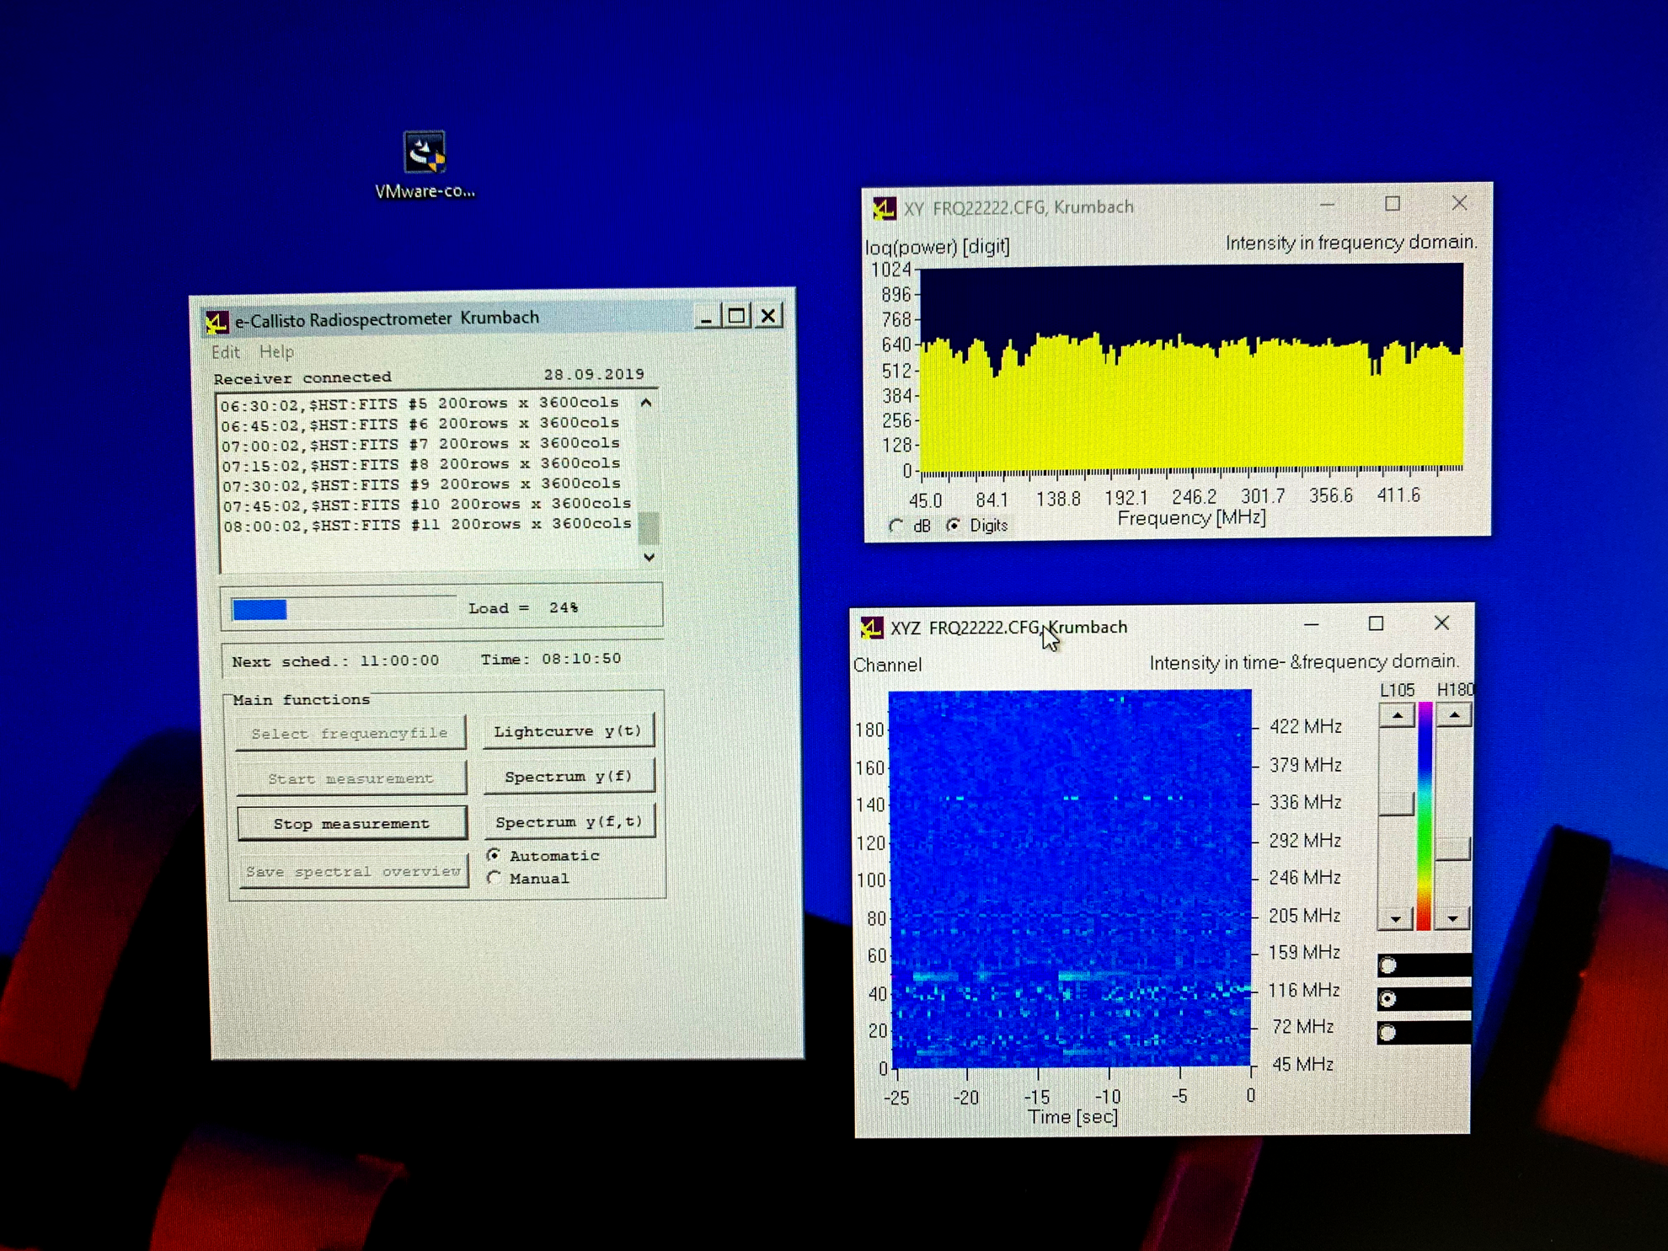Minimize the XY FRQ22222.CFG window
Image resolution: width=1668 pixels, height=1251 pixels.
[1328, 205]
